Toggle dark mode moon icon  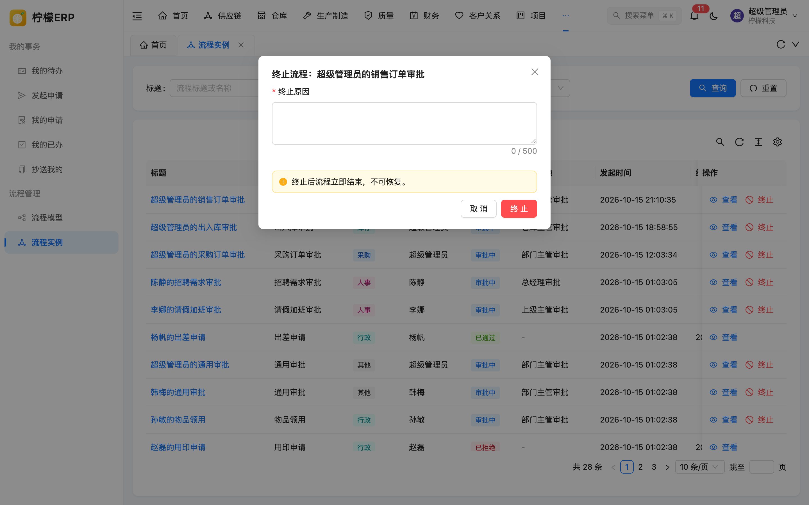pyautogui.click(x=713, y=16)
